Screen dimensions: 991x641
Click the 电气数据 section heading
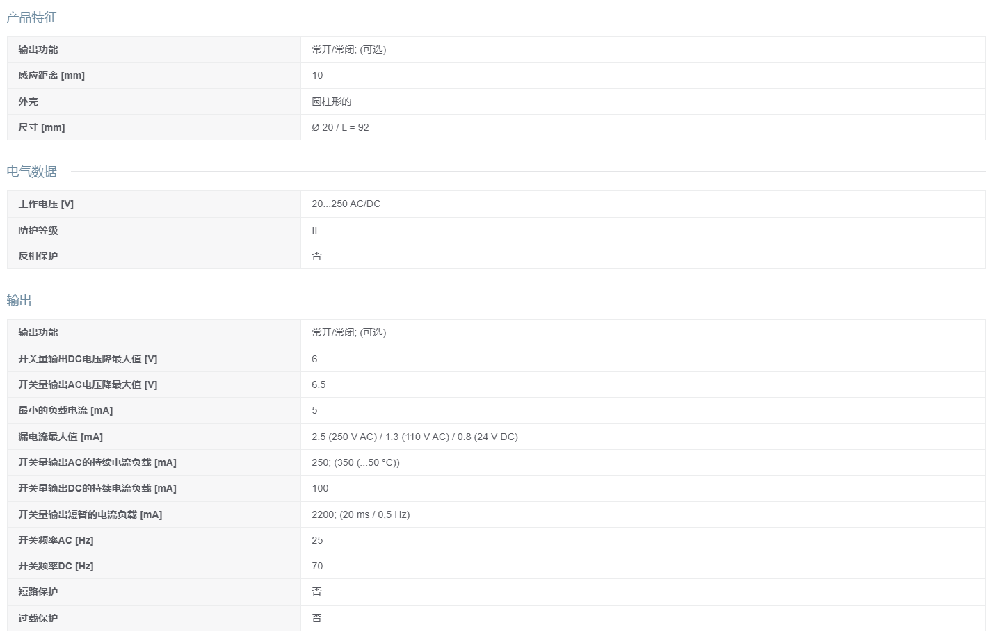[31, 172]
